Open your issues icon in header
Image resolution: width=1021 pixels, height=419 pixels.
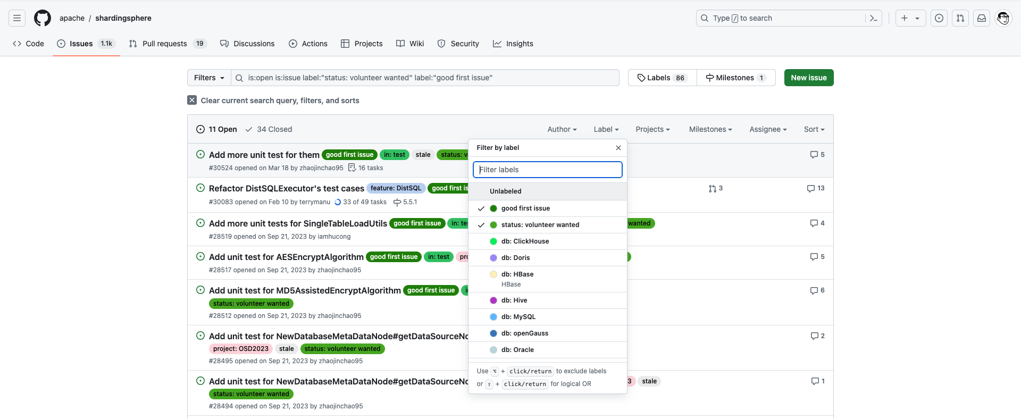click(x=939, y=18)
